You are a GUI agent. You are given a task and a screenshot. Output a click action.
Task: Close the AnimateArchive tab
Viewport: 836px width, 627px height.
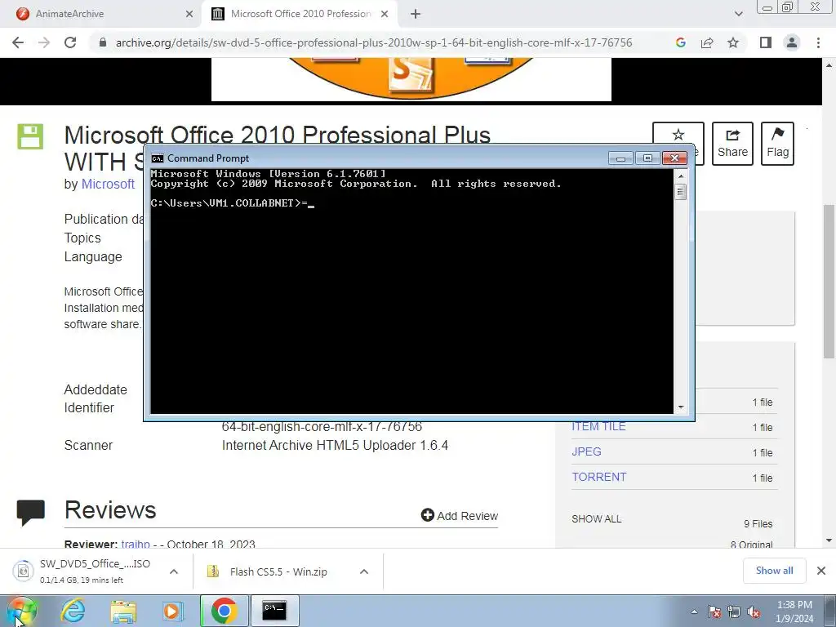(189, 14)
